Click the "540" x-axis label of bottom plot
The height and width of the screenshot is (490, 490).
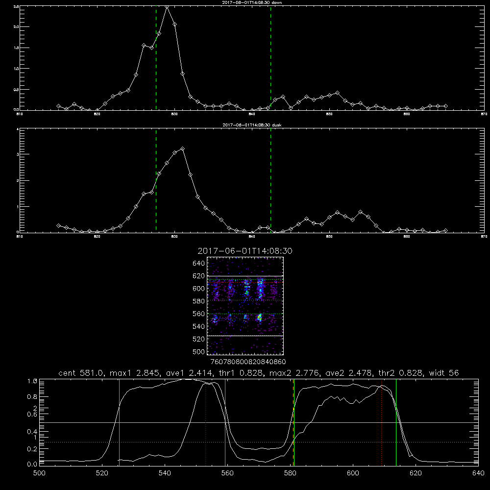[x=165, y=473]
